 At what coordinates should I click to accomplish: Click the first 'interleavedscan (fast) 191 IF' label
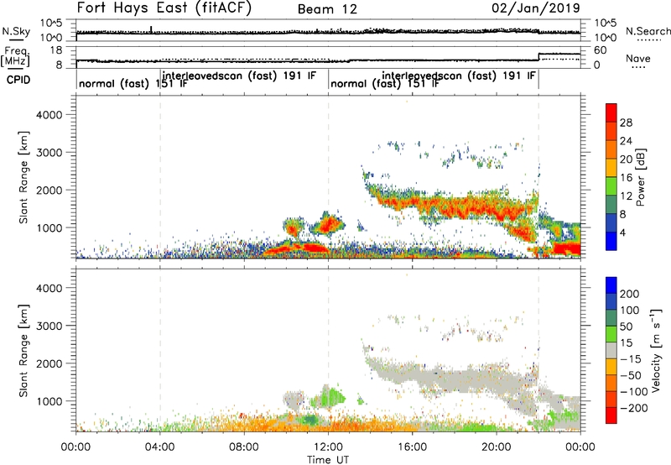239,76
